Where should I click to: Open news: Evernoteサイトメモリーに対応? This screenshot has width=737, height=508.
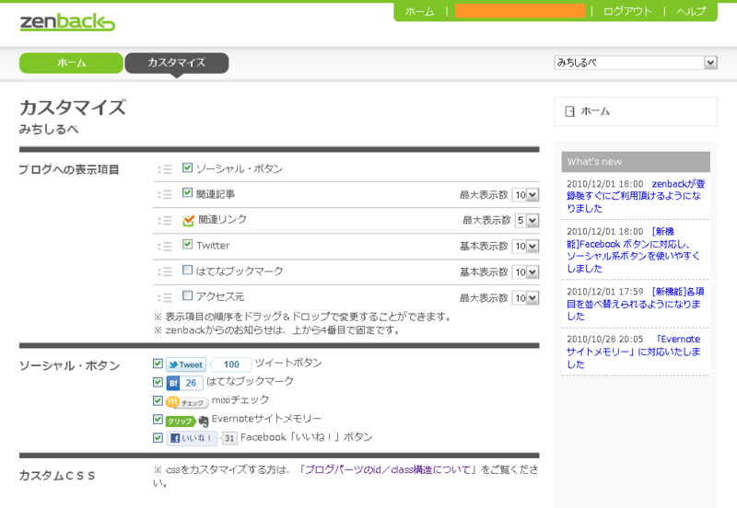(634, 352)
